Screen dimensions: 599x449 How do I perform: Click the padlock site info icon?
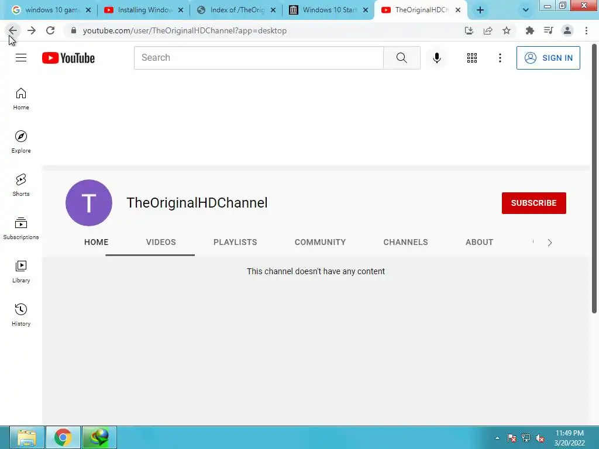pos(74,30)
